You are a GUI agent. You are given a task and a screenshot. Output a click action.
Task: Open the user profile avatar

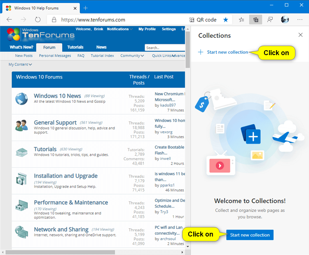click(285, 19)
